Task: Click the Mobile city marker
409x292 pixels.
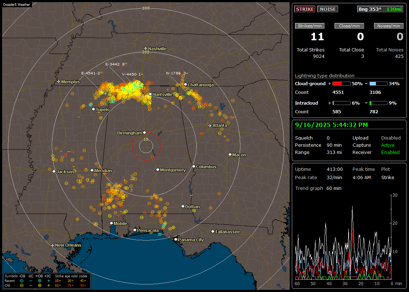Action: coord(111,223)
